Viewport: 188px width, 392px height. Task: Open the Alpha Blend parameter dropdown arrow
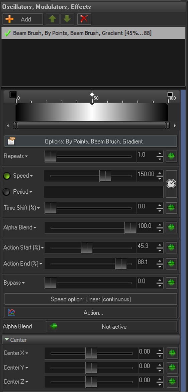pyautogui.click(x=35, y=228)
